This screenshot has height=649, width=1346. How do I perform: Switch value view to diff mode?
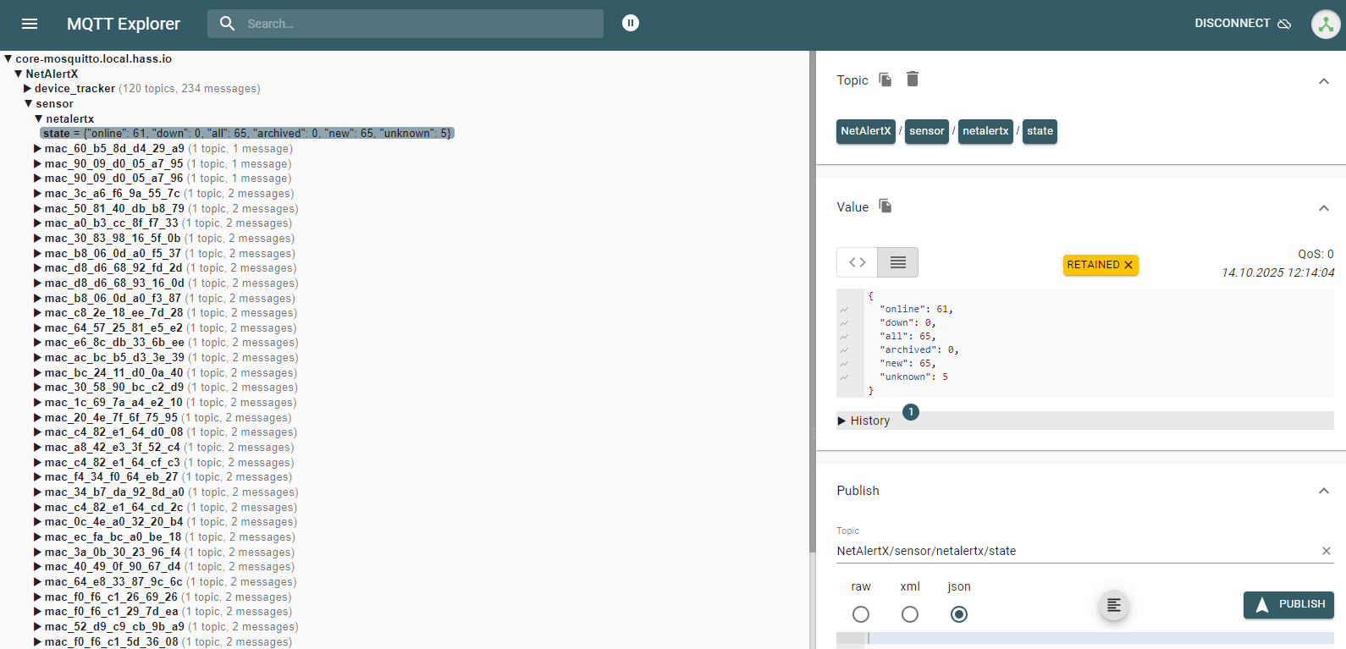[x=858, y=262]
